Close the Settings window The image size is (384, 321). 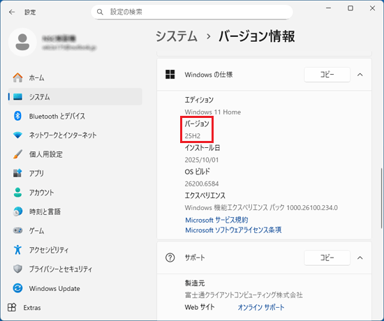point(372,8)
